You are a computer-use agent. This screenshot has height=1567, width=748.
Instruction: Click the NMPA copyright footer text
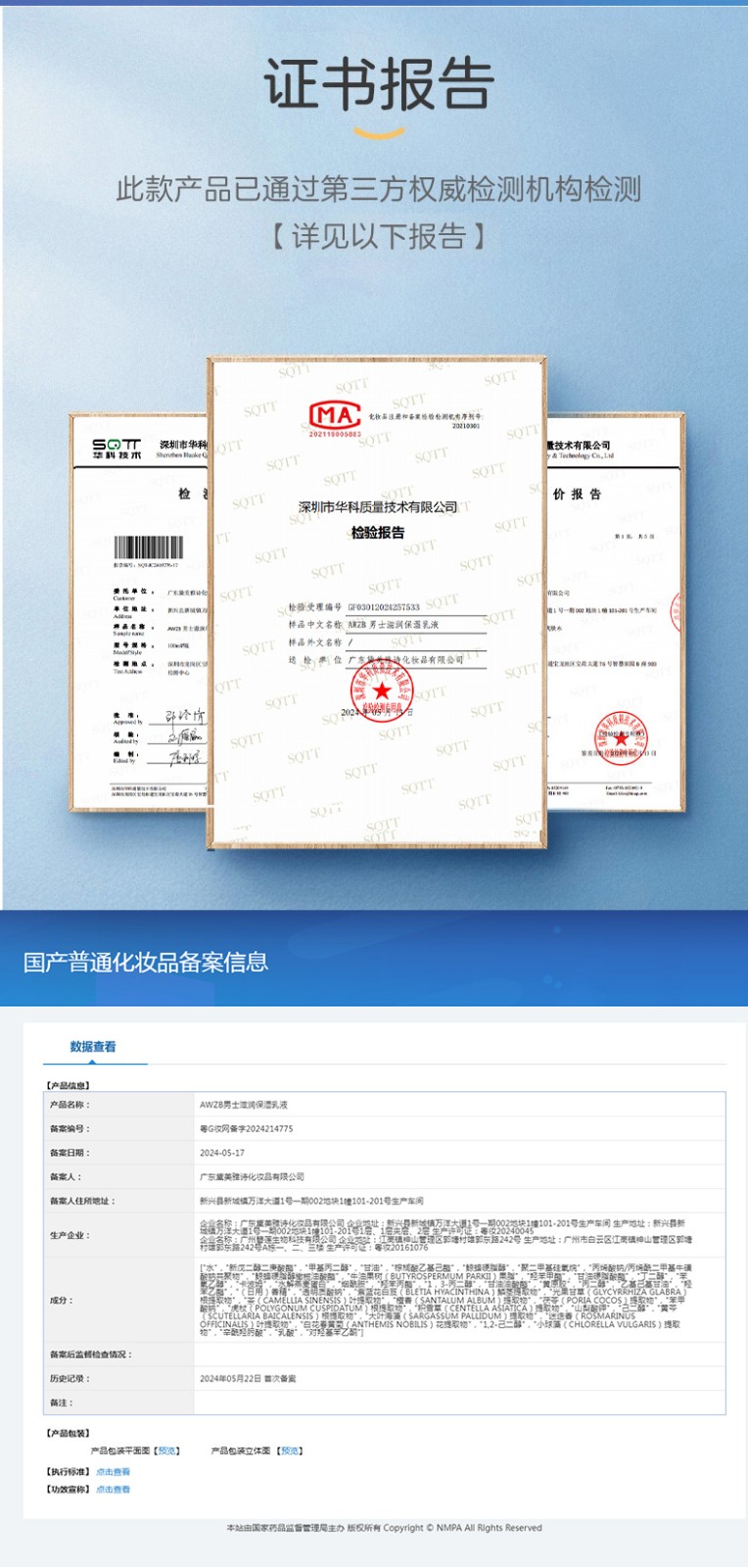(384, 1528)
